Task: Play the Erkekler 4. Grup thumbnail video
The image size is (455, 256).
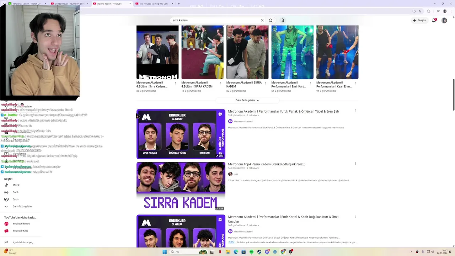Action: click(x=181, y=134)
